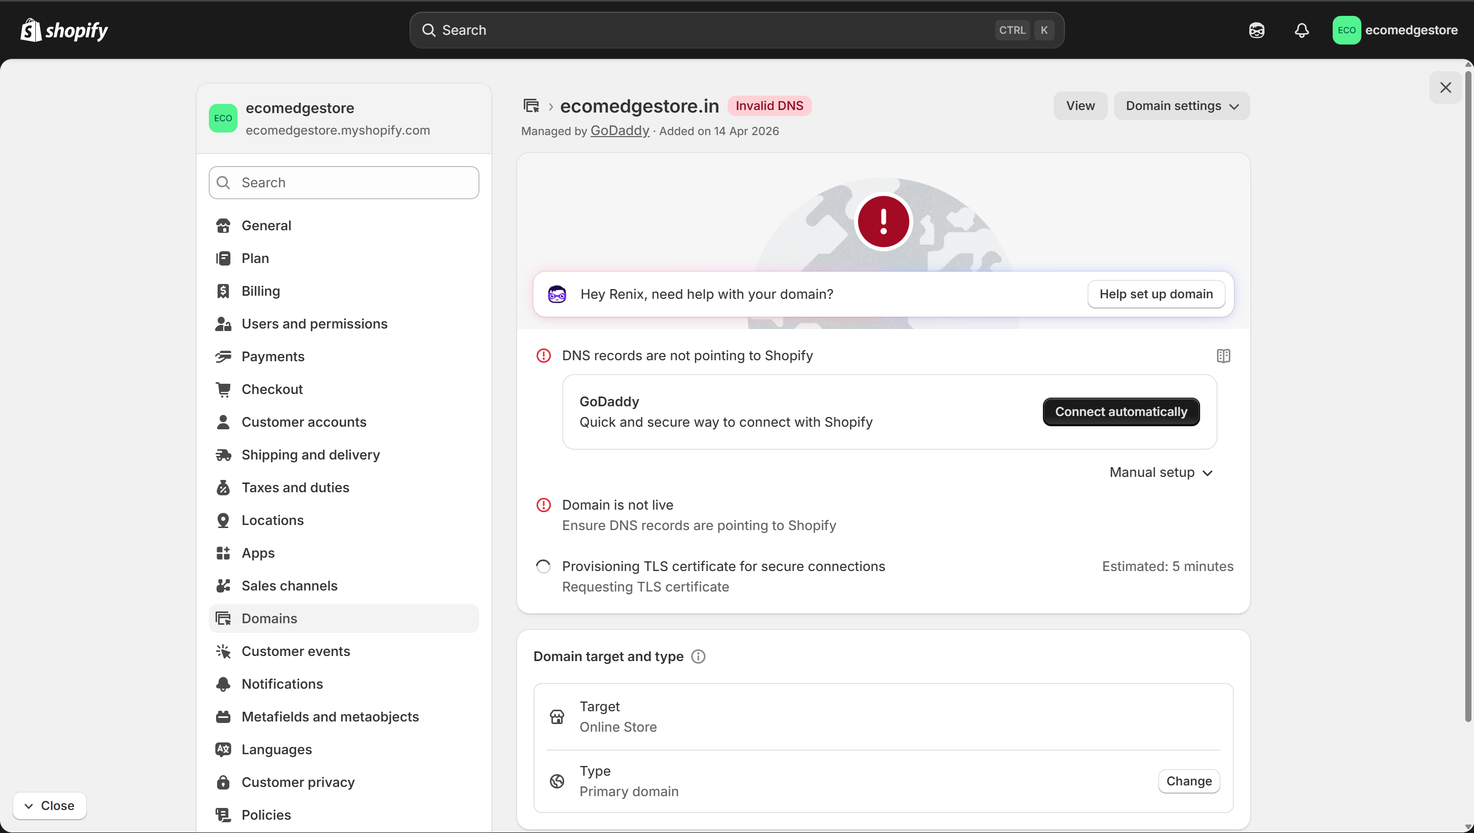Click Connect automatically for GoDaddy
1474x833 pixels.
1121,412
